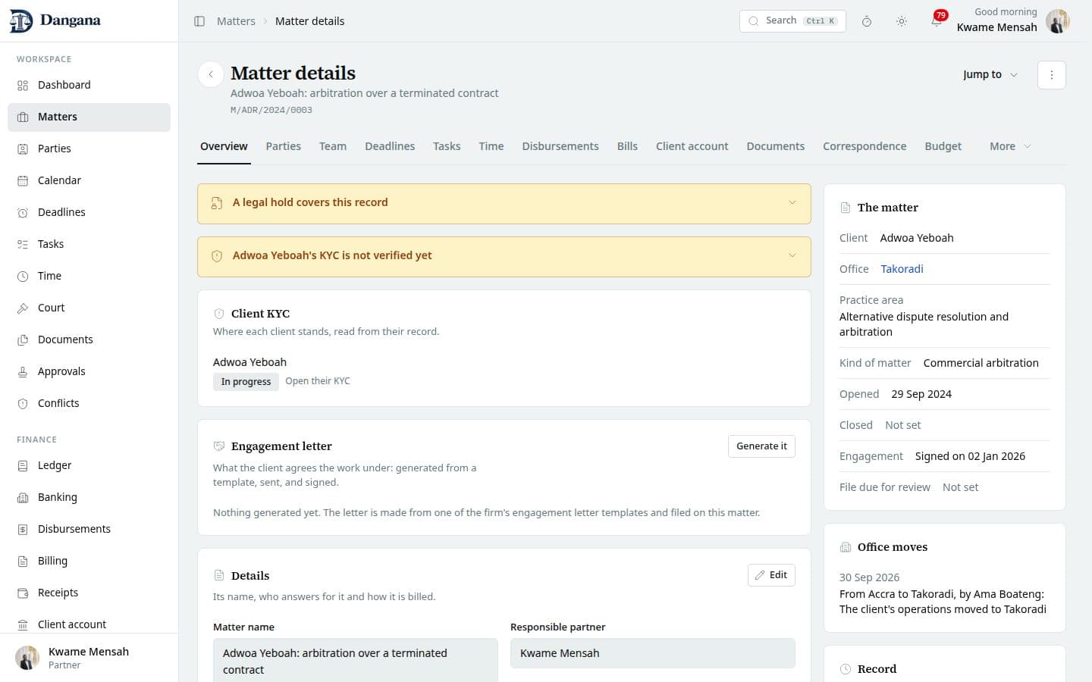Screen dimensions: 1092x682
Task: Open Banking in the sidebar
Action: click(89, 497)
